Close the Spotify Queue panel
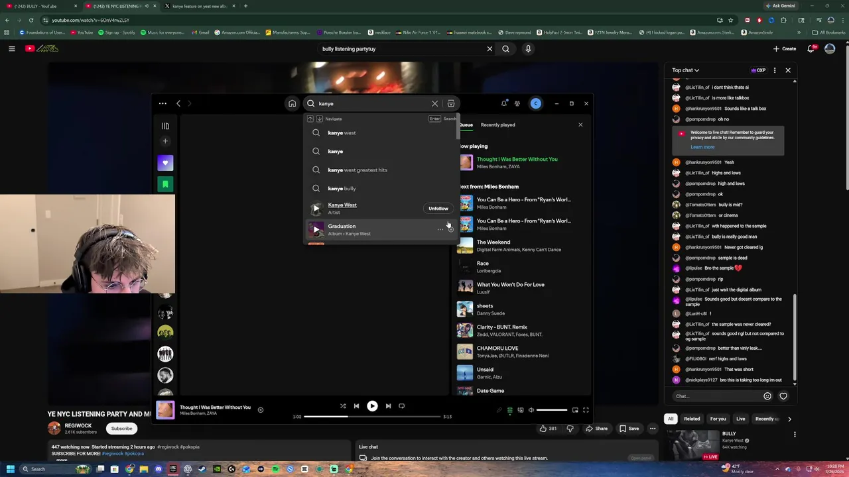Image resolution: width=849 pixels, height=477 pixels. (x=580, y=125)
